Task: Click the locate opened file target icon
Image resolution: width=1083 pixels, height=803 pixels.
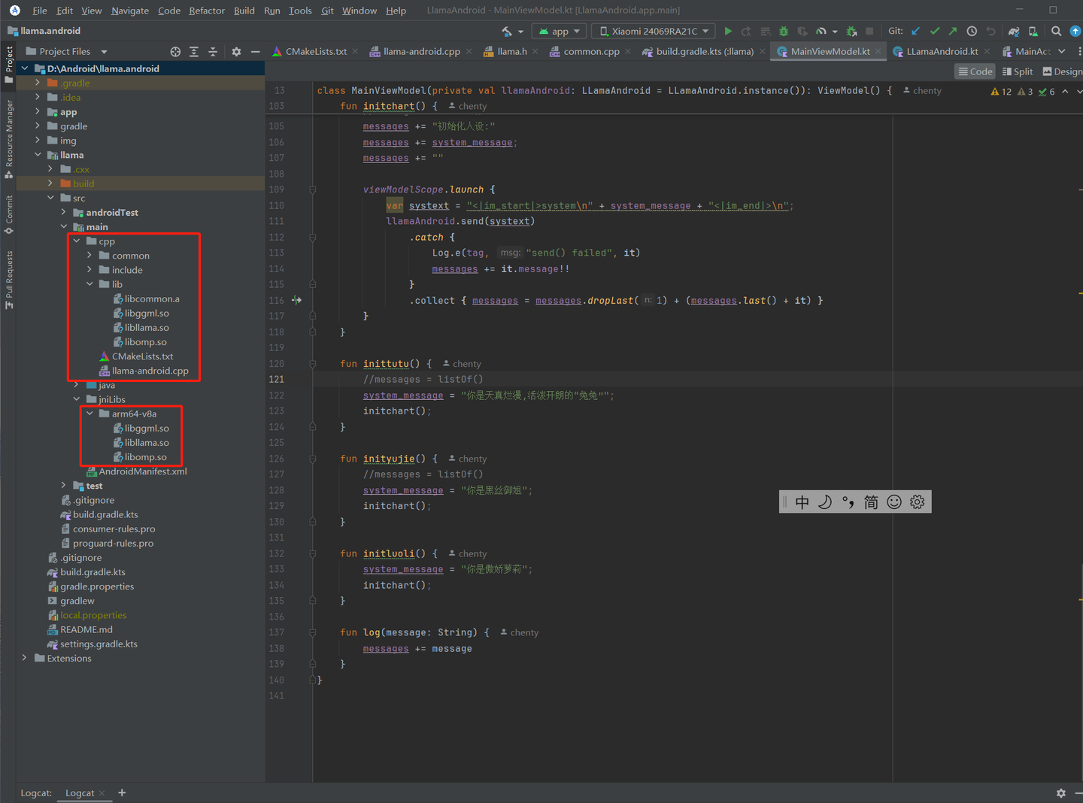Action: click(x=175, y=51)
